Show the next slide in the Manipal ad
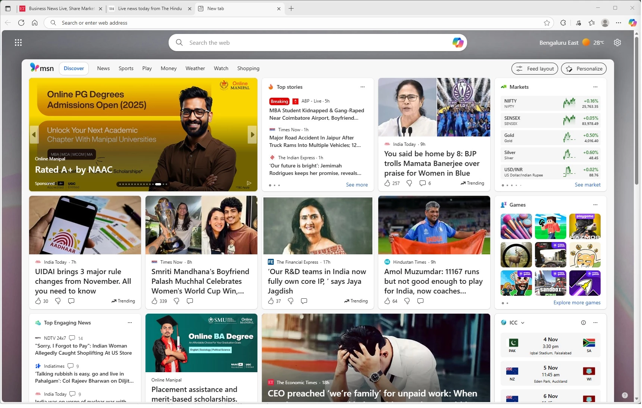The width and height of the screenshot is (642, 408). (253, 135)
